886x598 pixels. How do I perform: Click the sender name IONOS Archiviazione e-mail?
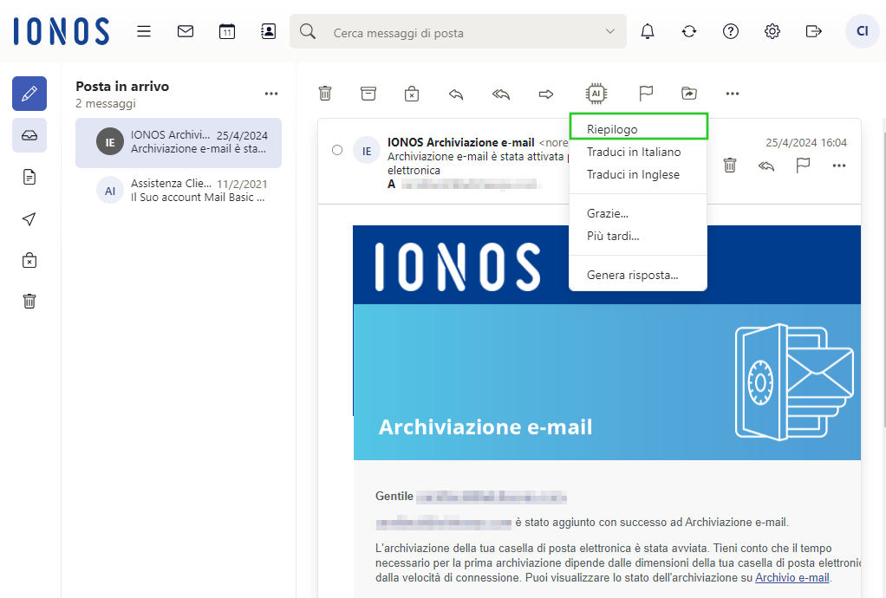pos(461,142)
